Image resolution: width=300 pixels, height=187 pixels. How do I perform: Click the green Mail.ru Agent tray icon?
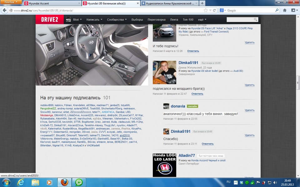(x=247, y=183)
